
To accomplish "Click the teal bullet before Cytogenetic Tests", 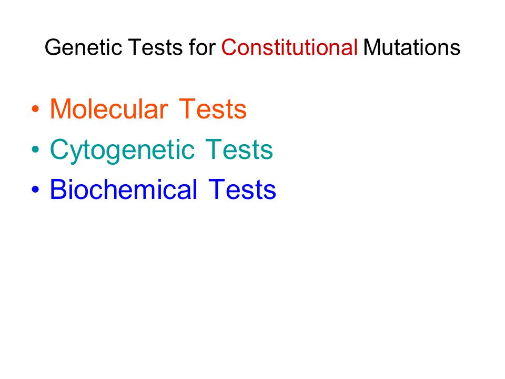I will click(x=35, y=149).
